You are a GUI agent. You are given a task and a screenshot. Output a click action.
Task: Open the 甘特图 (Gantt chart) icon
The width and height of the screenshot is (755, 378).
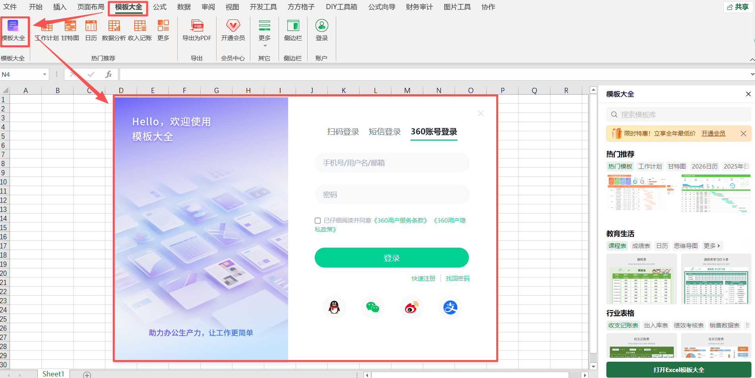click(70, 31)
